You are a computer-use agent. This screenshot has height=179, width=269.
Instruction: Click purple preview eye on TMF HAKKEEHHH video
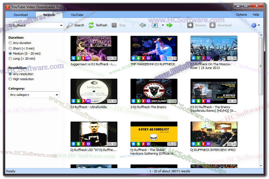[x=148, y=58]
